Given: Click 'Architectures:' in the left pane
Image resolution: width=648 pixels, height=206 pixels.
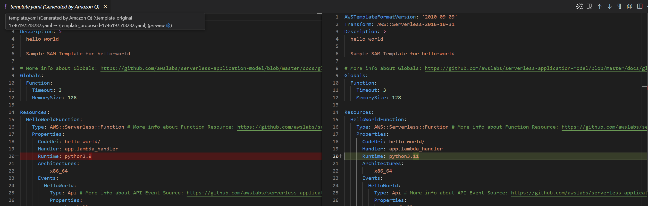Looking at the screenshot, I should [x=58, y=163].
